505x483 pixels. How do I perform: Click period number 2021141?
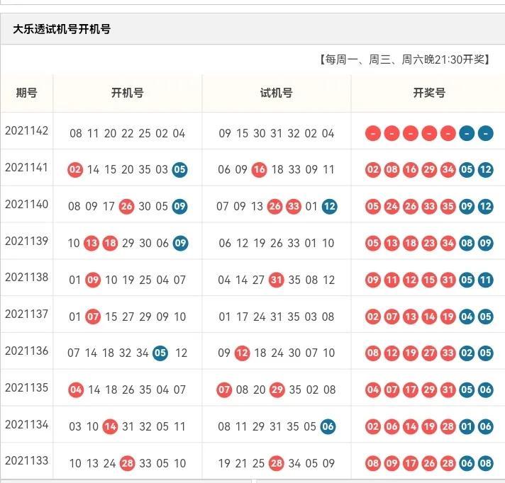point(27,168)
